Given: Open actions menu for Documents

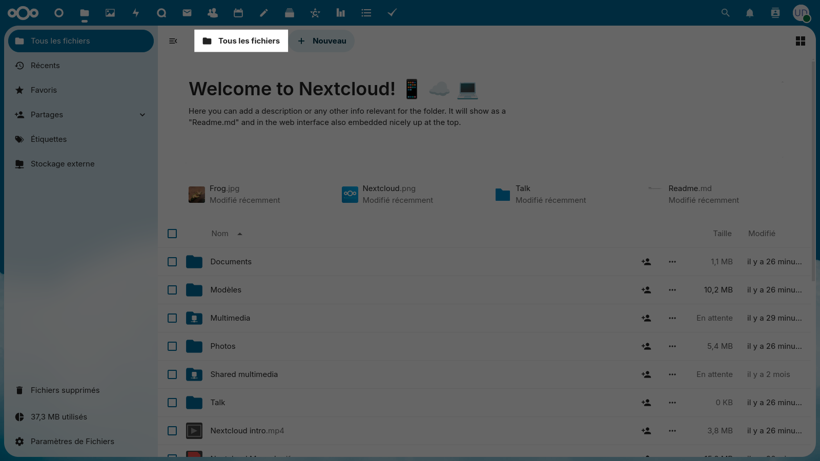Looking at the screenshot, I should pyautogui.click(x=672, y=262).
